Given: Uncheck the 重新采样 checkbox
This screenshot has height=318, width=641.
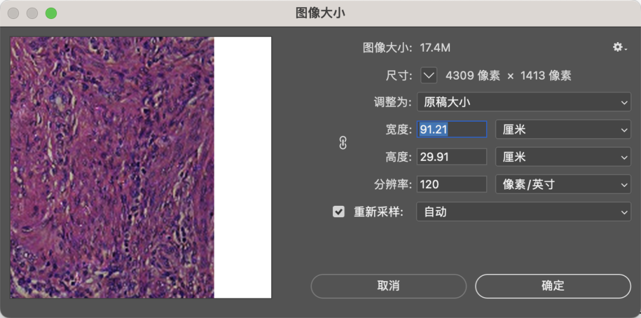Looking at the screenshot, I should tap(338, 212).
